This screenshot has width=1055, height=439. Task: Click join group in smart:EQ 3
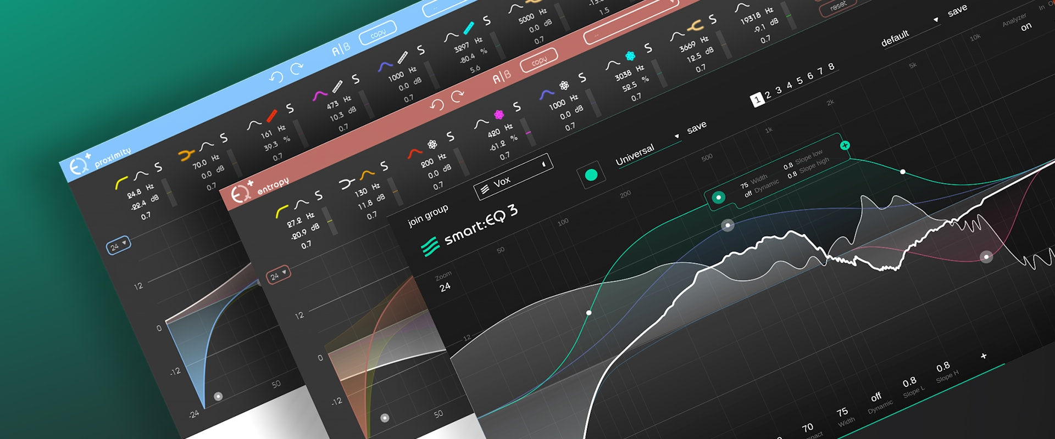tap(427, 215)
